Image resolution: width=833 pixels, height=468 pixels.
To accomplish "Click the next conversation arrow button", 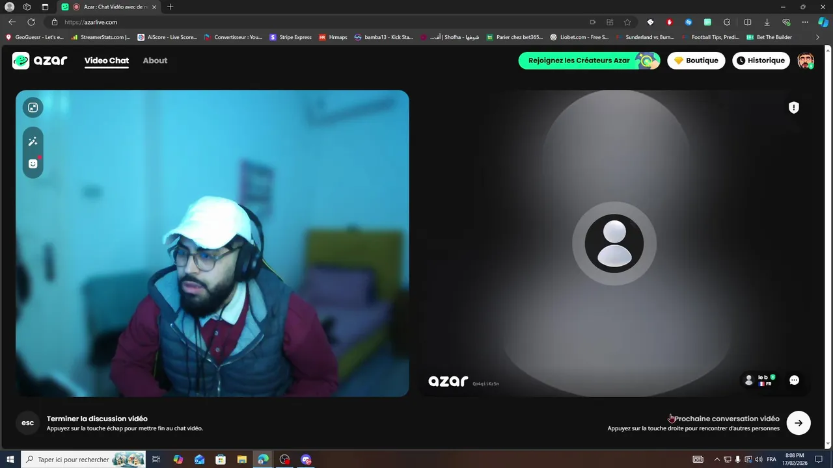I will pyautogui.click(x=799, y=423).
